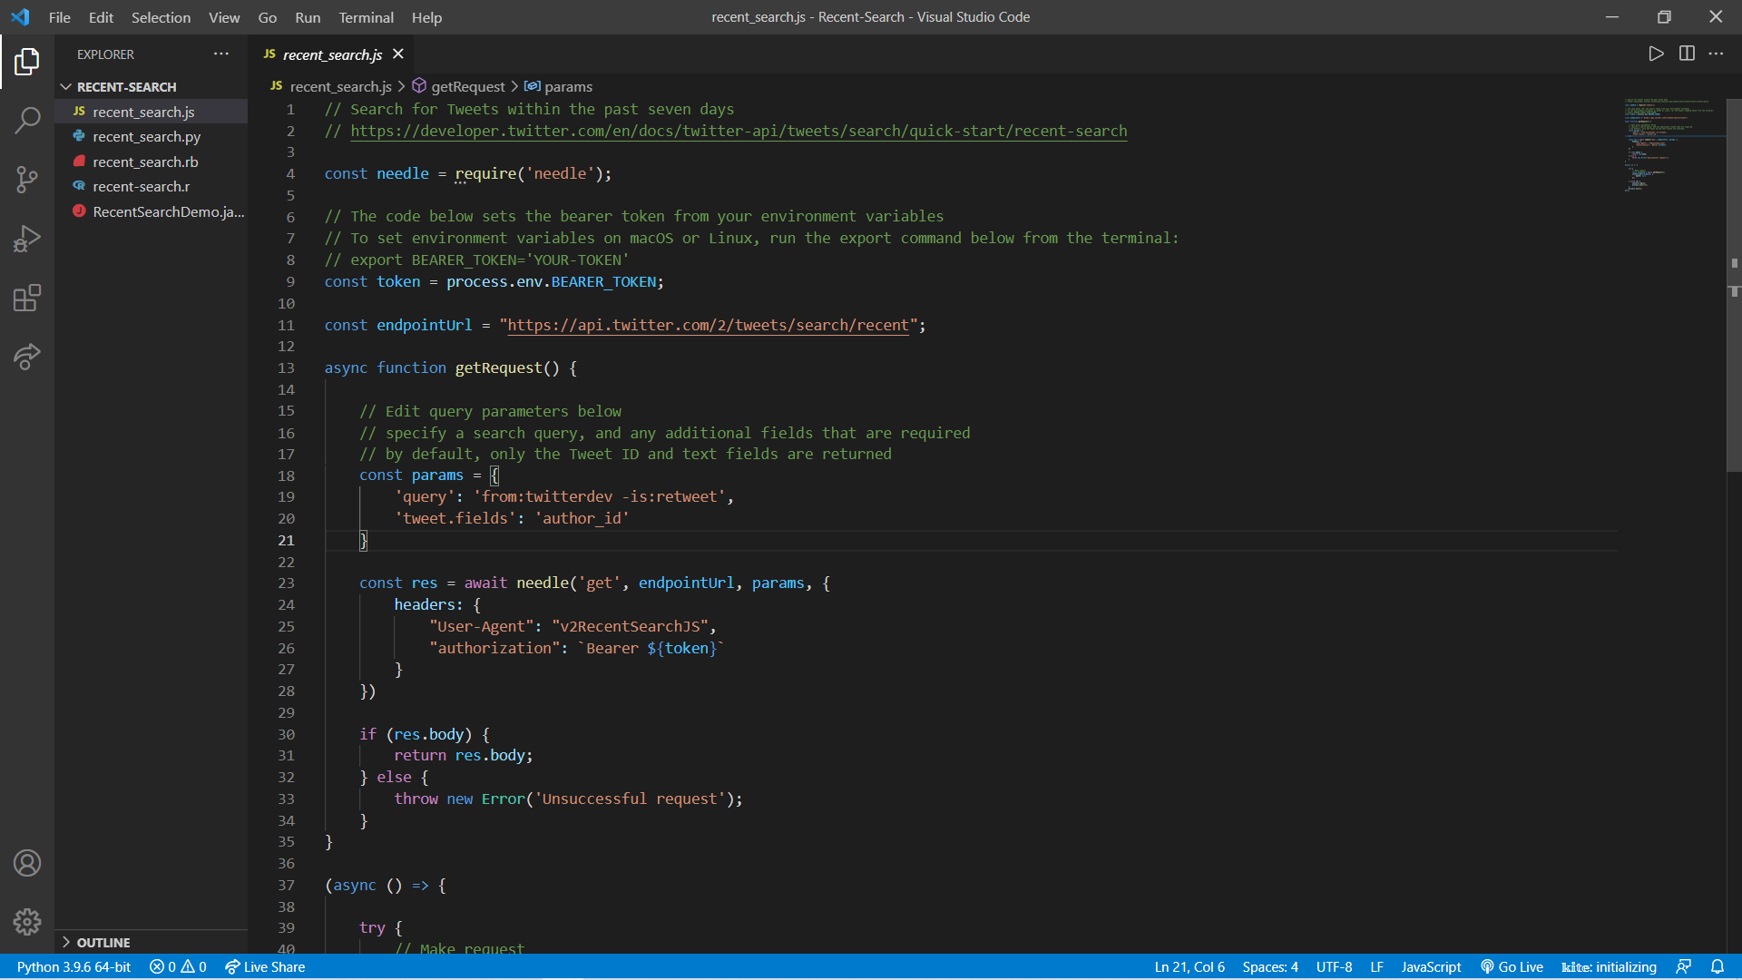Close the recent_search.js tab

398,54
